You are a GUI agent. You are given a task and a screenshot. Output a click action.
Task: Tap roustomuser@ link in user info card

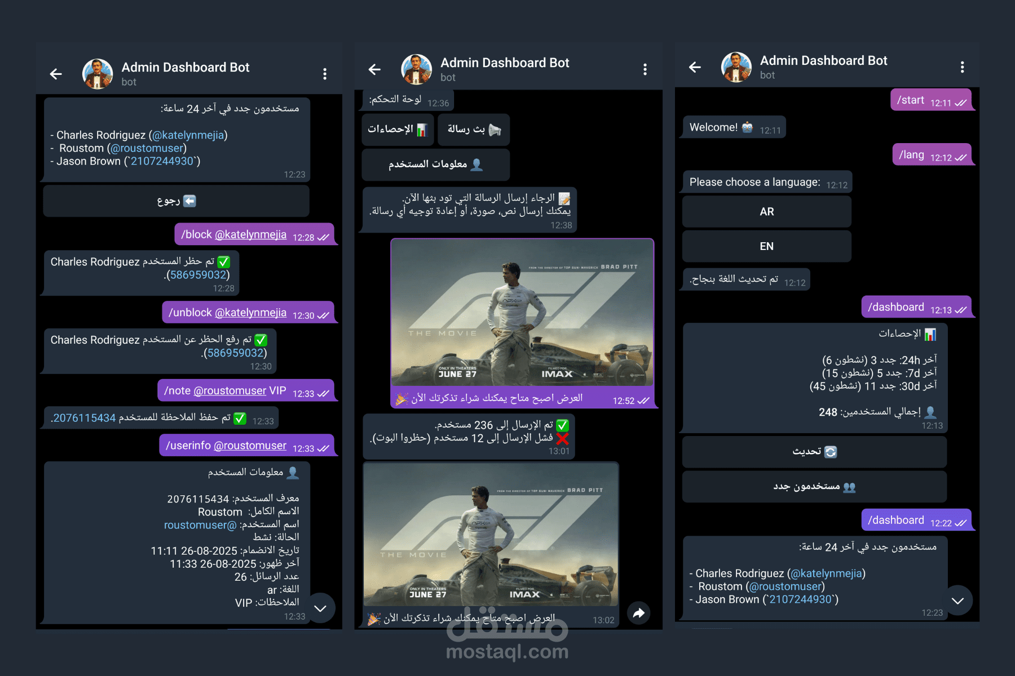tap(200, 525)
